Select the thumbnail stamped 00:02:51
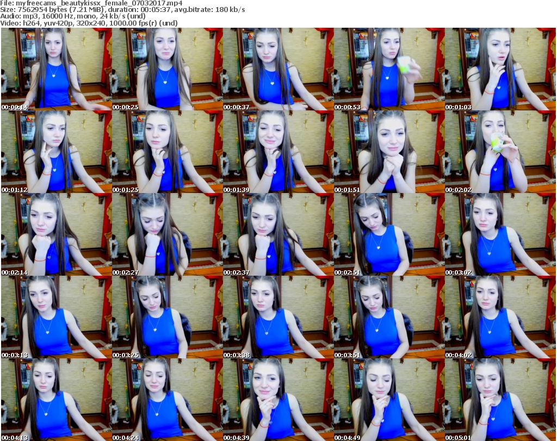The image size is (557, 441). pyautogui.click(x=389, y=234)
